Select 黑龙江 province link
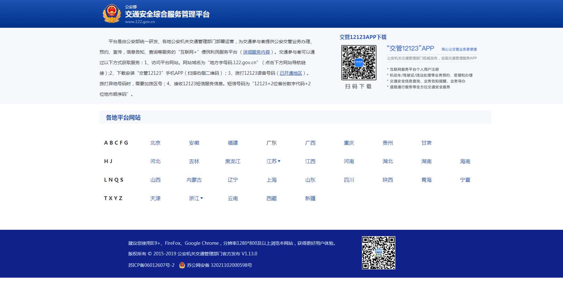Image resolution: width=563 pixels, height=300 pixels. click(x=233, y=161)
